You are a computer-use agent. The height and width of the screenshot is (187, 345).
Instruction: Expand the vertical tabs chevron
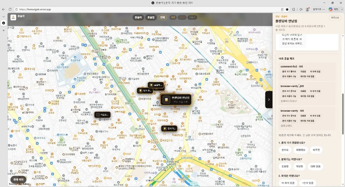[x=4, y=17]
